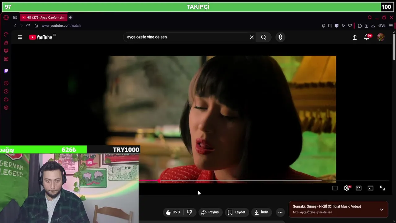The image size is (396, 223).
Task: Open the Flow send arrow icon
Action: pyautogui.click(x=343, y=26)
